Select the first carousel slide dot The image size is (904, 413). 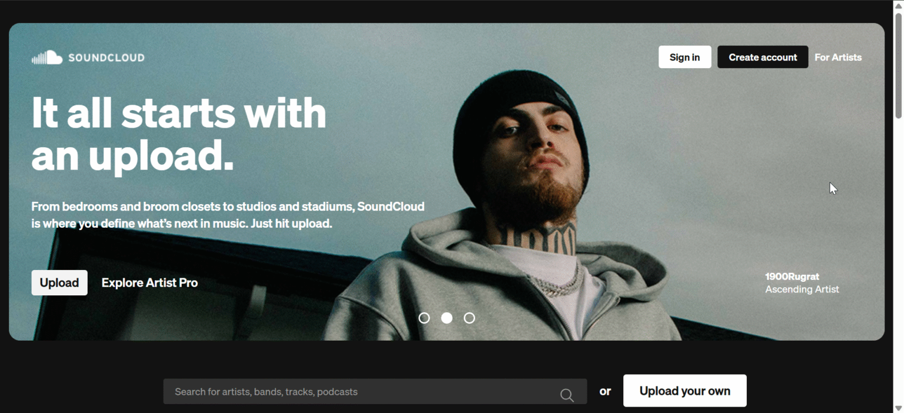(424, 318)
